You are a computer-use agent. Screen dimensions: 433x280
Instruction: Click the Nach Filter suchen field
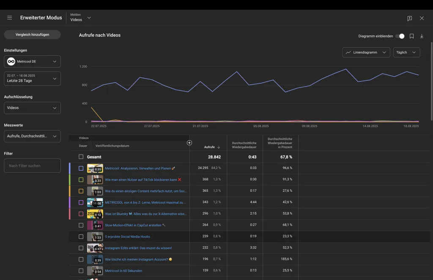[x=32, y=166]
